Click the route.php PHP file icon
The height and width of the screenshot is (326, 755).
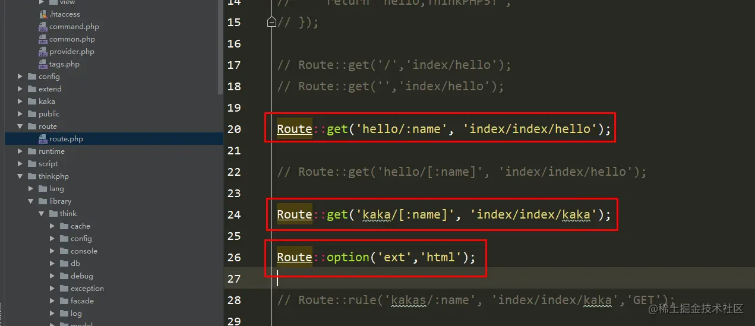(43, 139)
